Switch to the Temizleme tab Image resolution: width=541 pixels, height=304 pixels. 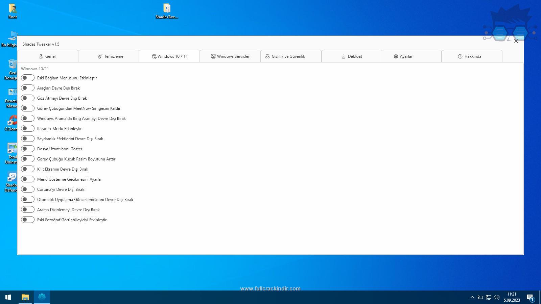pos(109,56)
